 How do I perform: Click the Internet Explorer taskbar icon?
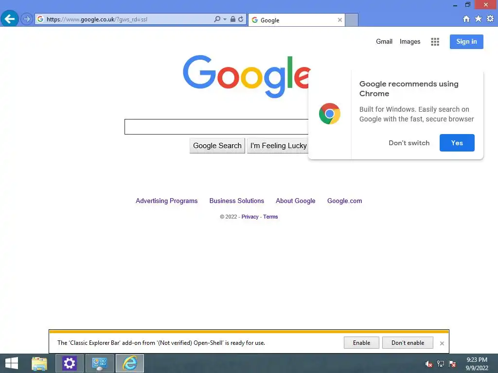tap(130, 363)
